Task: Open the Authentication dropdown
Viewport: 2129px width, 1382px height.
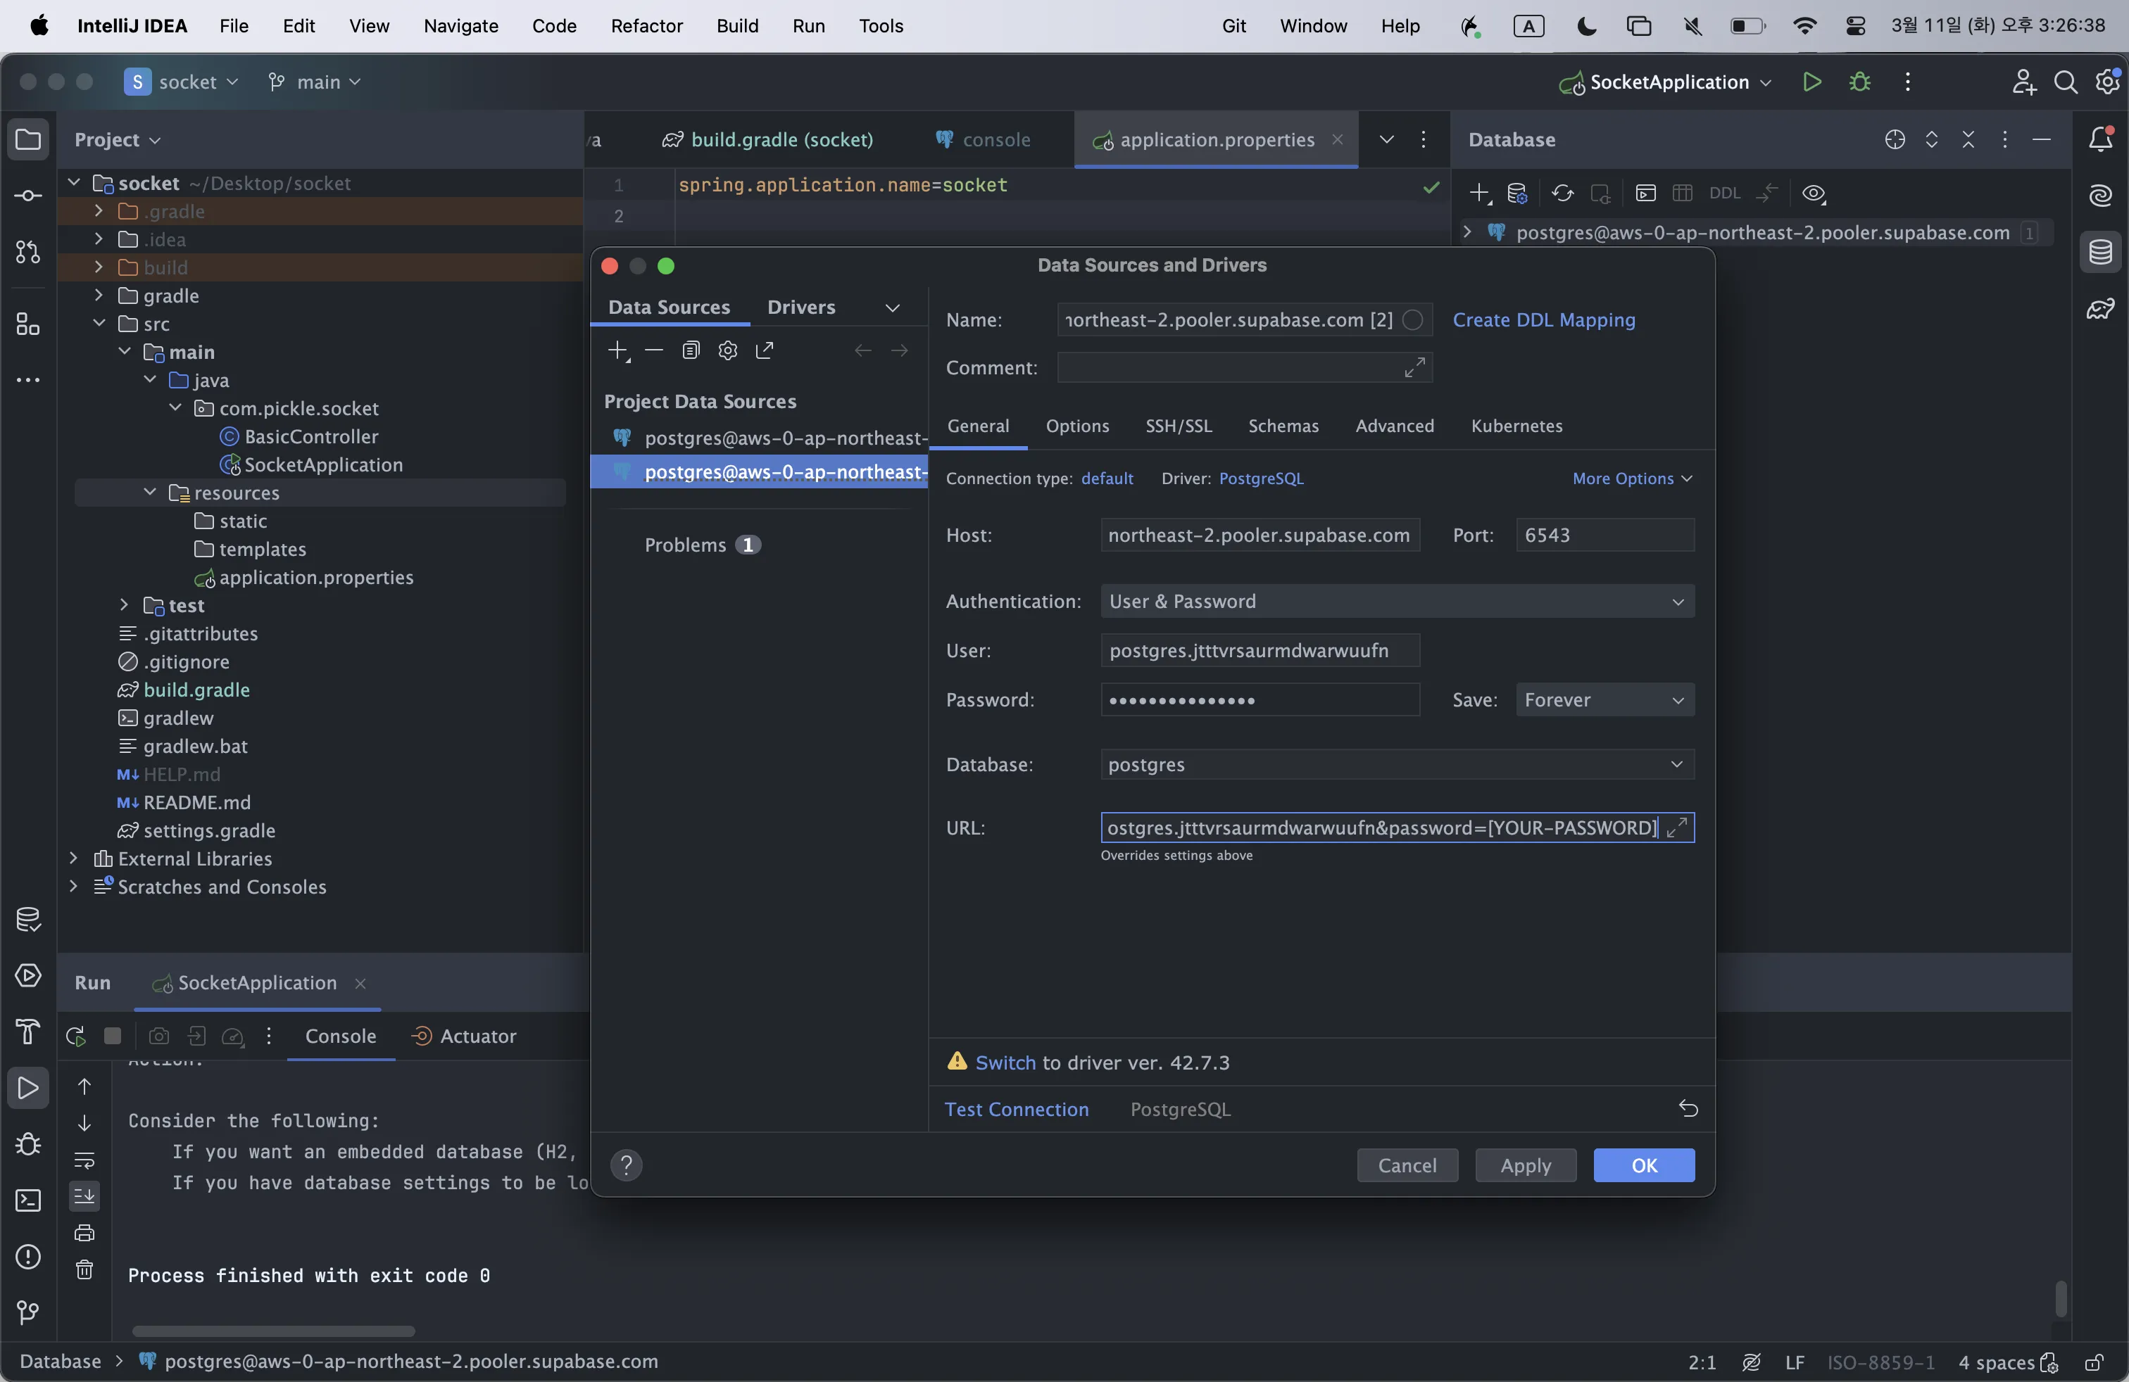Action: (1396, 602)
